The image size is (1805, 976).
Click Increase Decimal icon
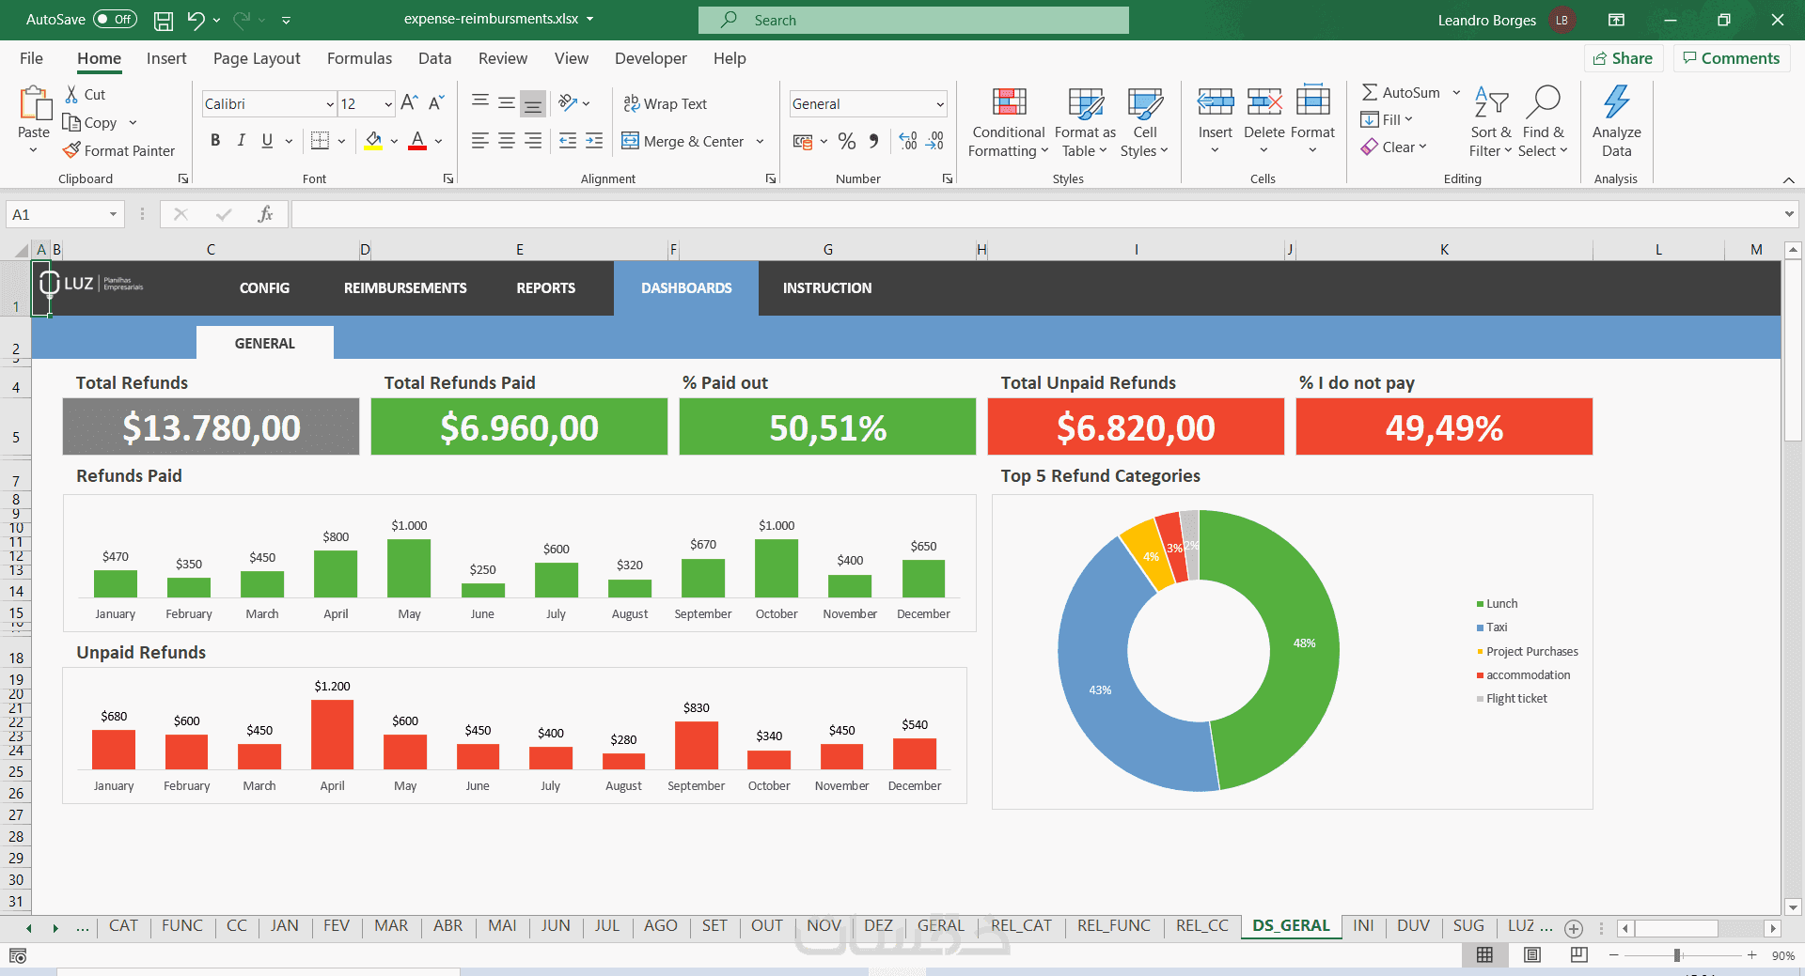click(x=908, y=141)
